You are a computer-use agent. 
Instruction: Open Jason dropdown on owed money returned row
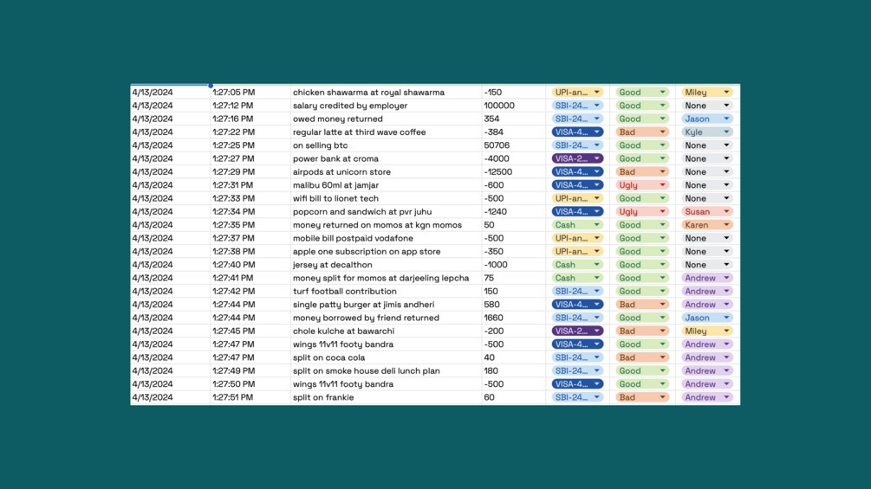pos(726,119)
